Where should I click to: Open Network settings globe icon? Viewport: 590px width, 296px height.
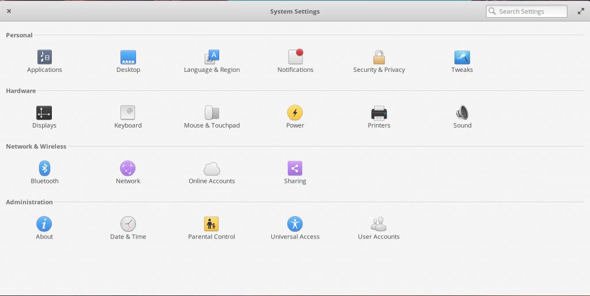tap(128, 168)
